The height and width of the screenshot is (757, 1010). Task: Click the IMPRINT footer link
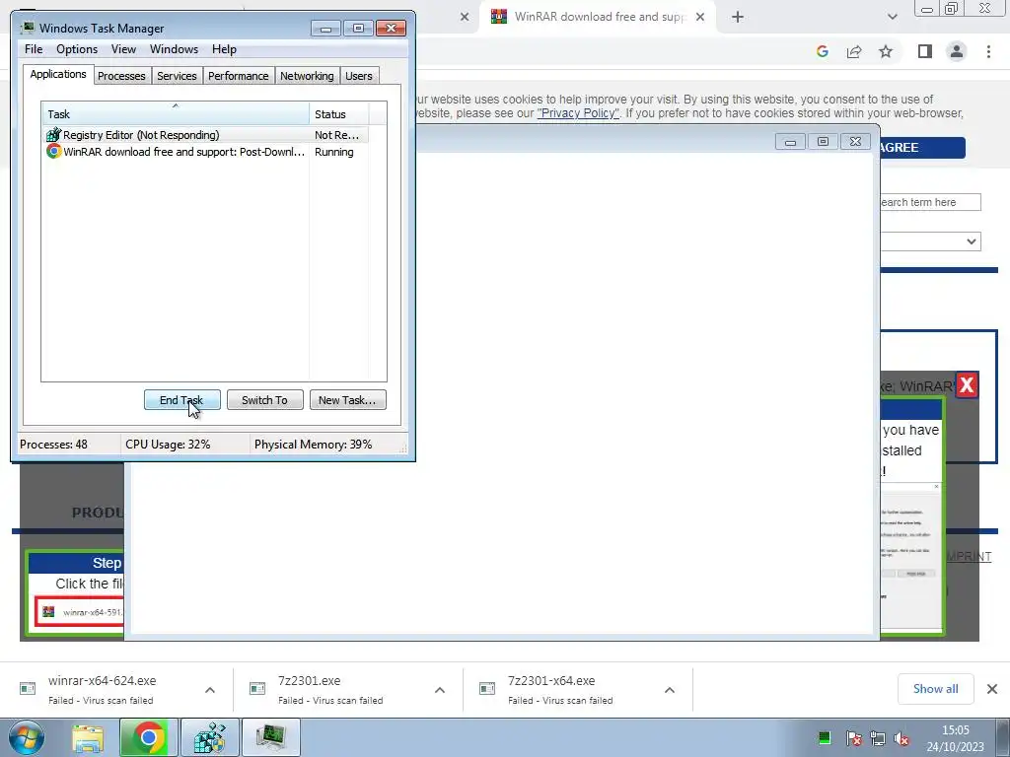pos(969,556)
